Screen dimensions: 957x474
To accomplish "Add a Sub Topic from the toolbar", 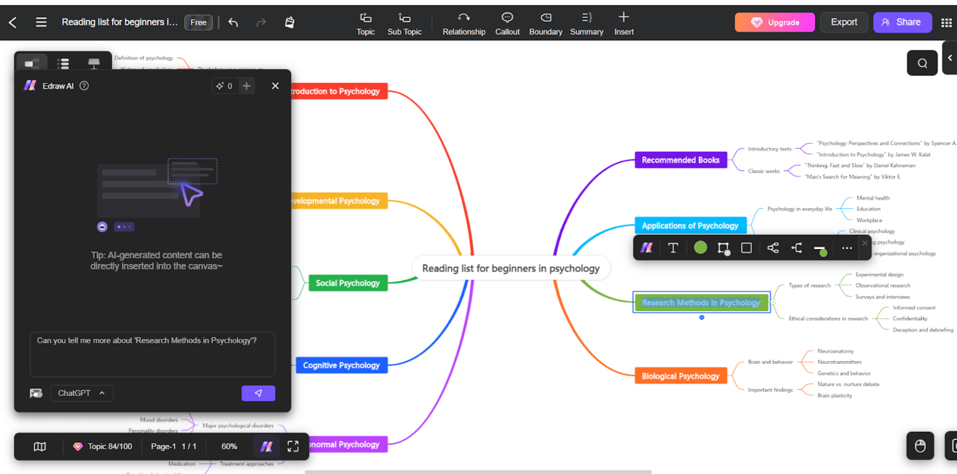I will tap(404, 23).
